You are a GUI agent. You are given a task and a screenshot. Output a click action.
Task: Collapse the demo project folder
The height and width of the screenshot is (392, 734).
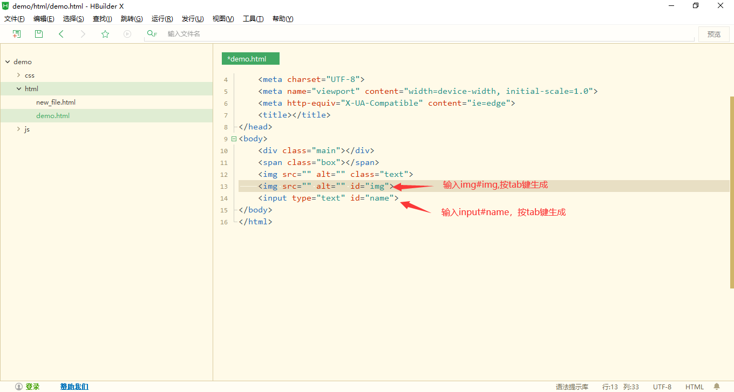(x=8, y=61)
